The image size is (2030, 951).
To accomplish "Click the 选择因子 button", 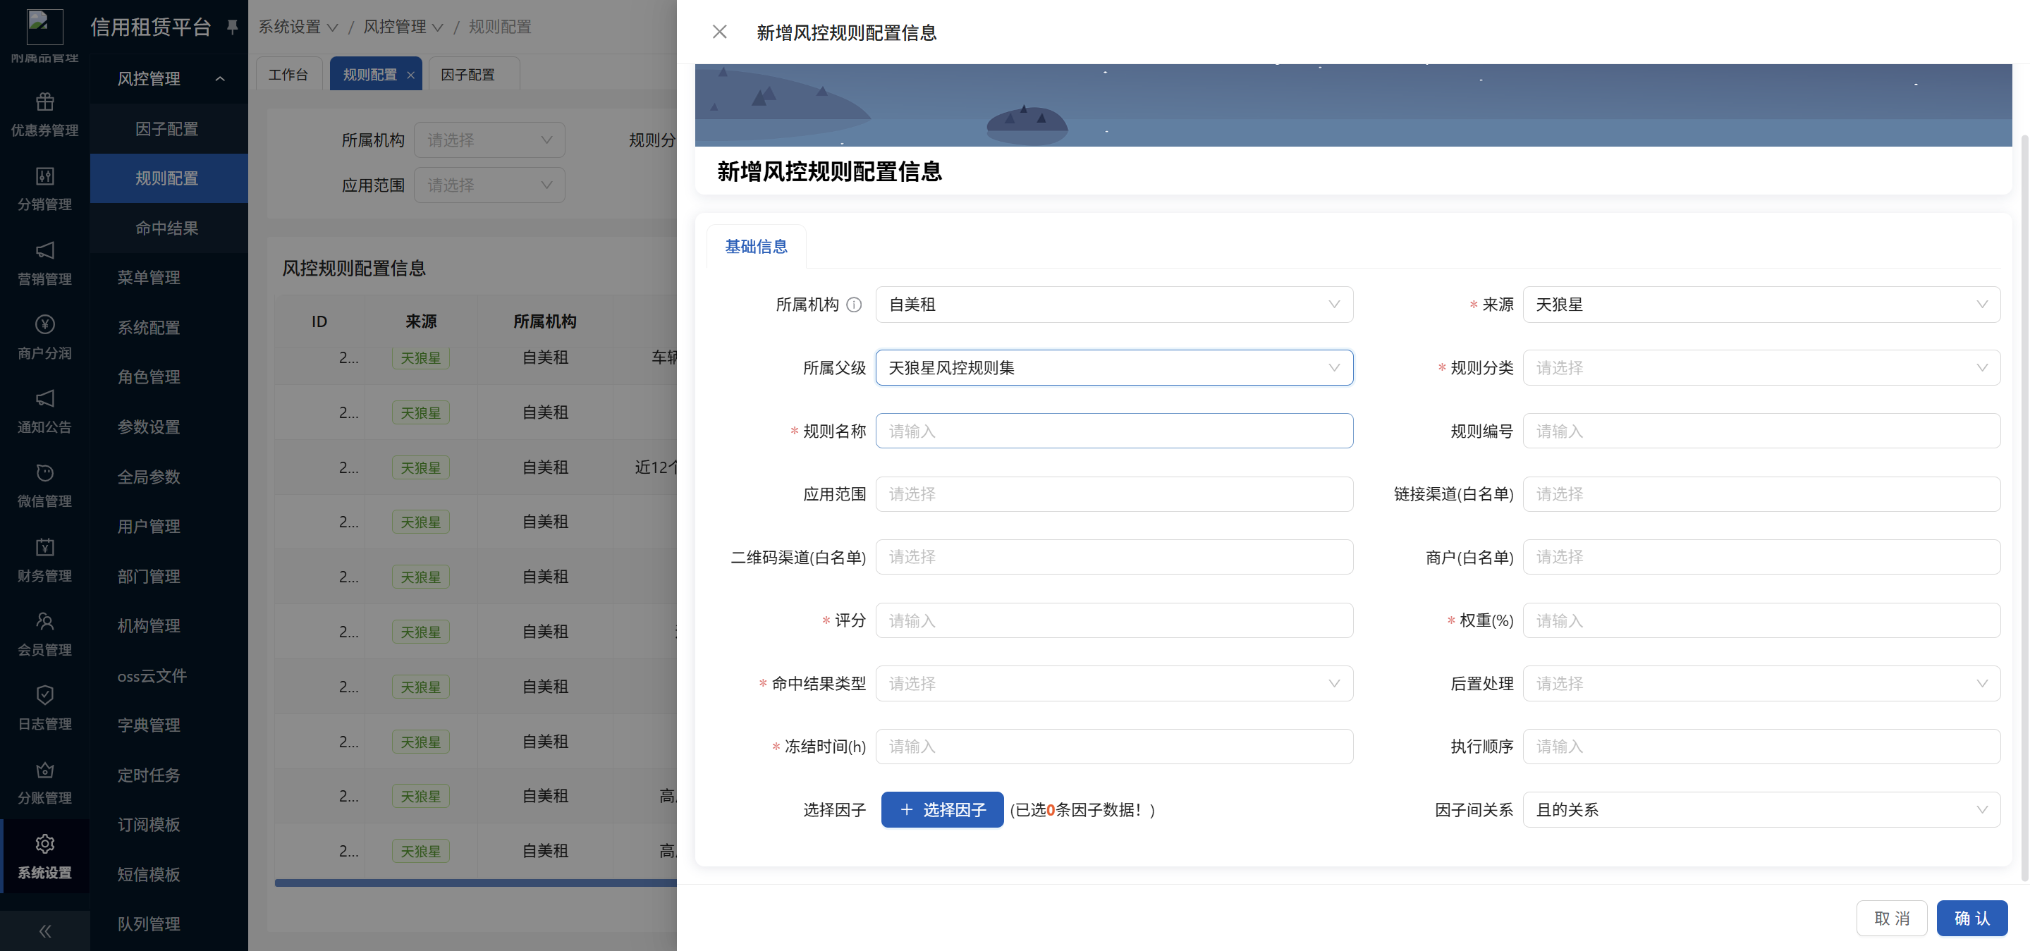I will pos(942,809).
